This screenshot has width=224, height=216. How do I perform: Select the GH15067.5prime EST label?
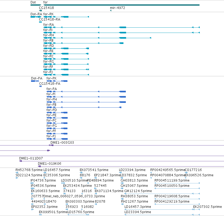tap(134, 186)
